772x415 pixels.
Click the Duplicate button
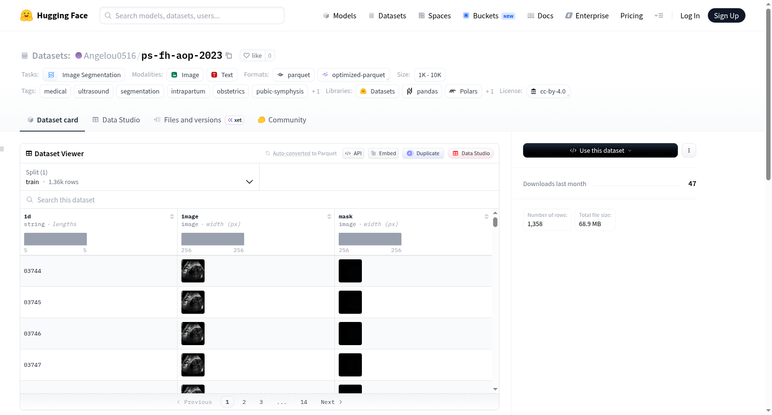tap(423, 153)
